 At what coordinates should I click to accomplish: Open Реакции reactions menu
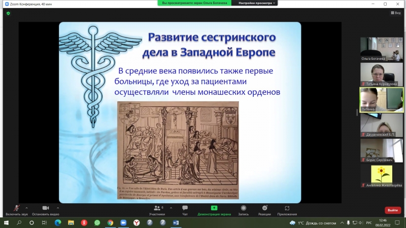264,210
